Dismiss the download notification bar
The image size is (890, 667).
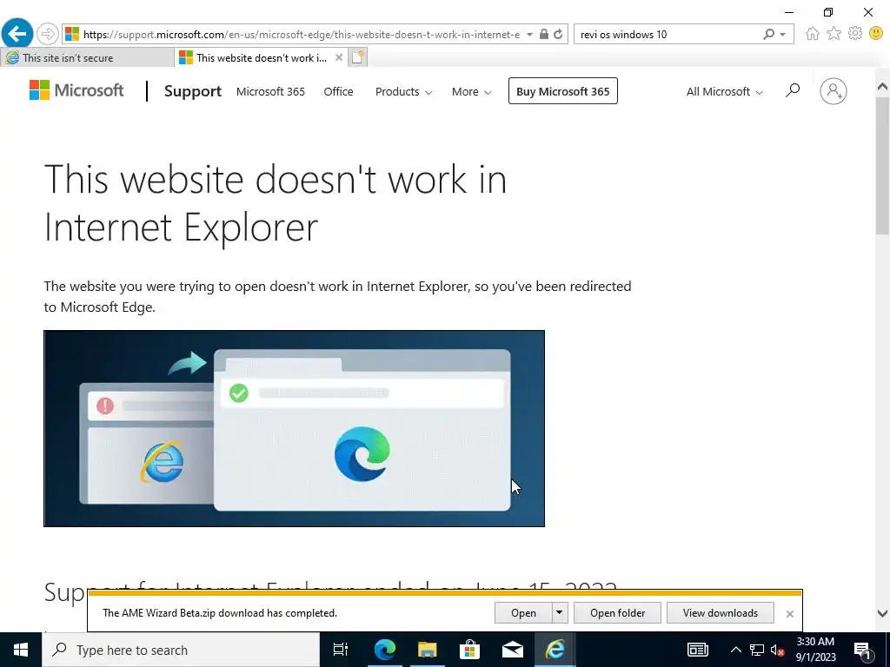coord(789,614)
